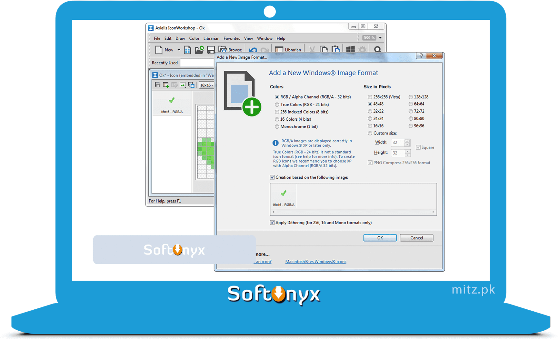Open the Draw menu
This screenshot has height=340, width=559.
click(180, 38)
